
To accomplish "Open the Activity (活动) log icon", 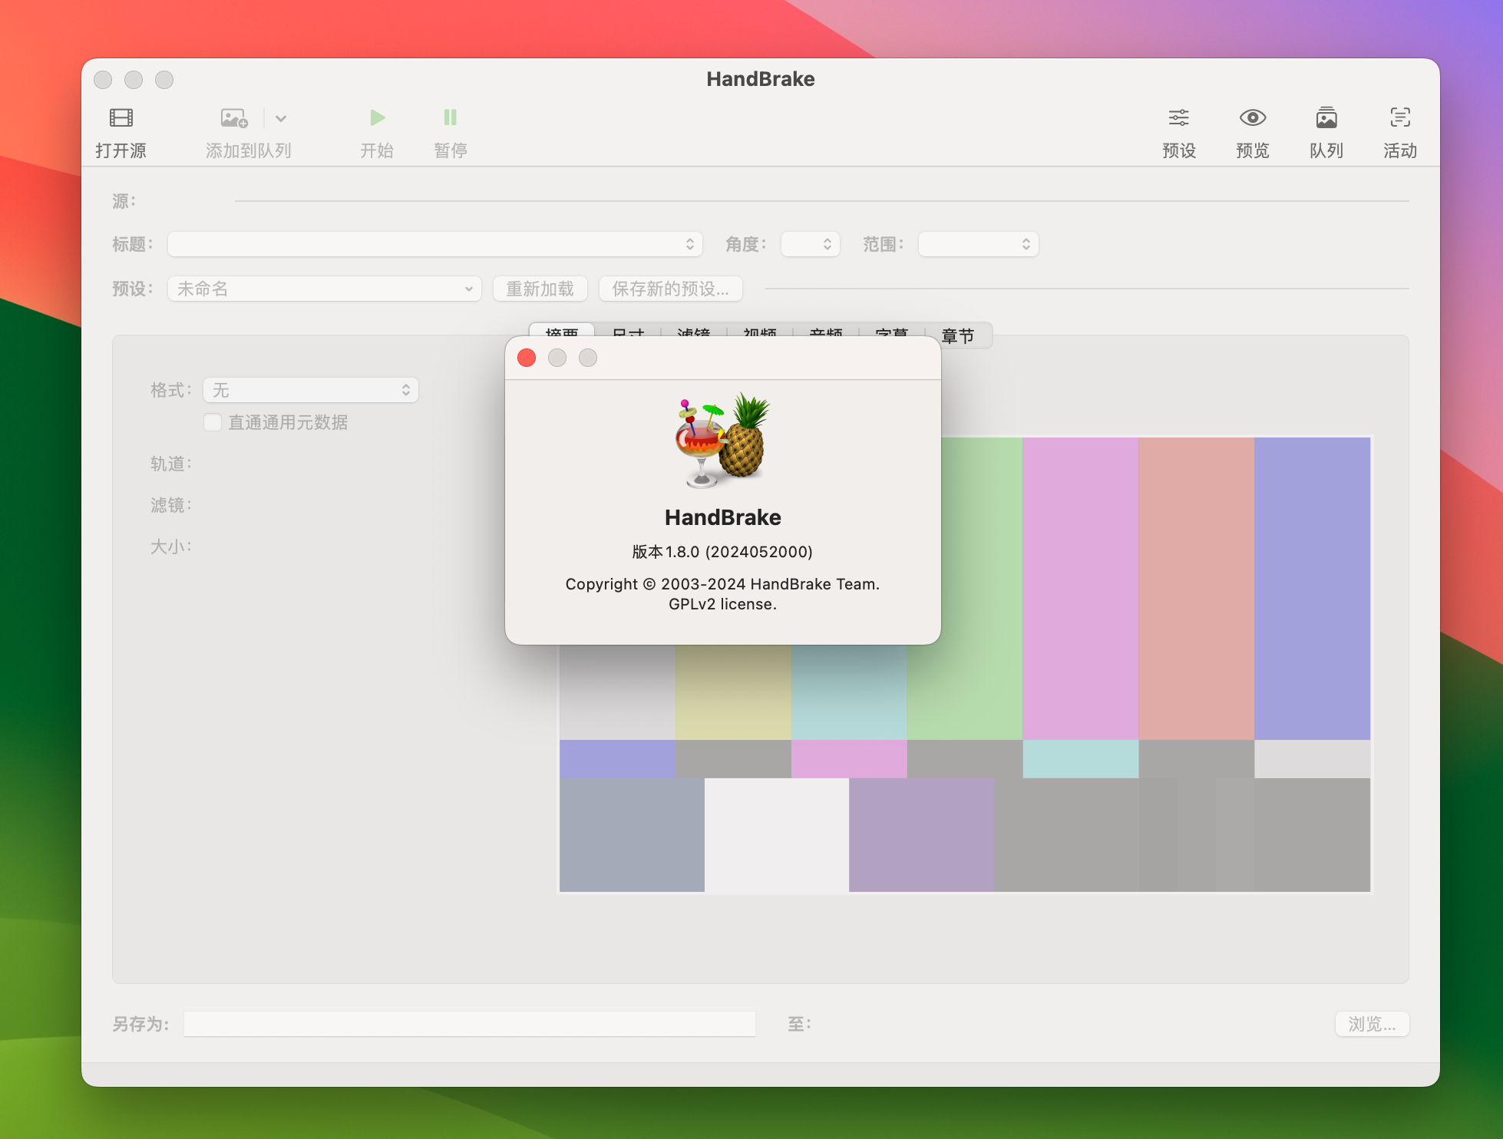I will (x=1400, y=117).
